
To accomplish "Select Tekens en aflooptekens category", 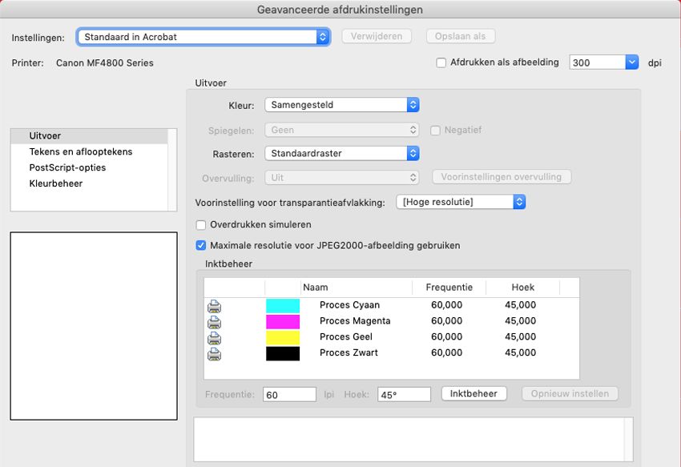I will (x=89, y=151).
